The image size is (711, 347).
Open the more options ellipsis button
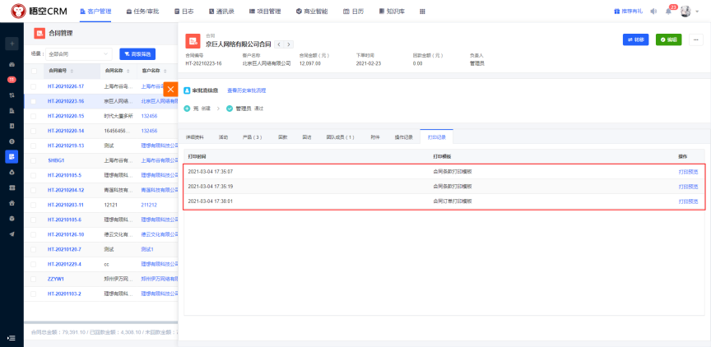pyautogui.click(x=695, y=39)
